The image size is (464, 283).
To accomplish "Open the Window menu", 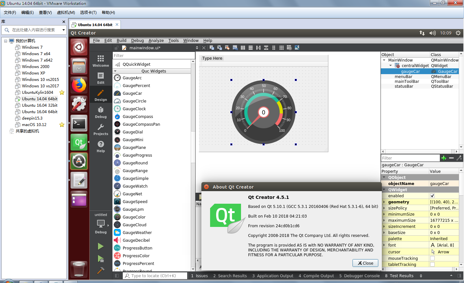I will point(191,41).
